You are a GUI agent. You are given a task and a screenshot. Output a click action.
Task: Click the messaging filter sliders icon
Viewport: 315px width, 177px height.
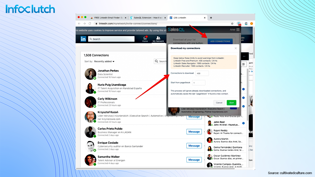[244, 64]
